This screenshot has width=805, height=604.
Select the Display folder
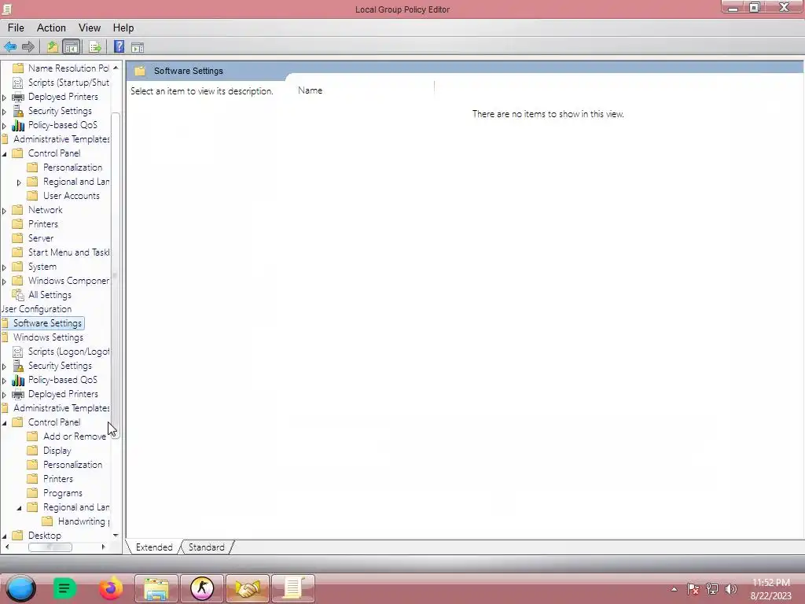click(57, 451)
